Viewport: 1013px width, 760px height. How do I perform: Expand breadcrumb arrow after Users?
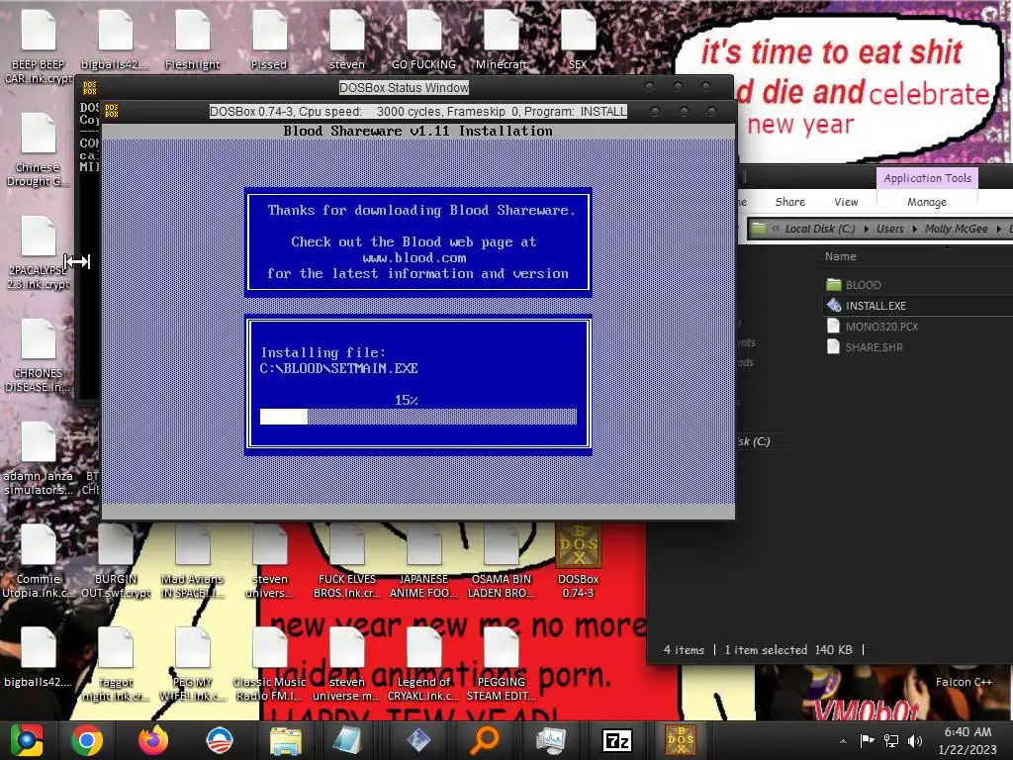(914, 229)
